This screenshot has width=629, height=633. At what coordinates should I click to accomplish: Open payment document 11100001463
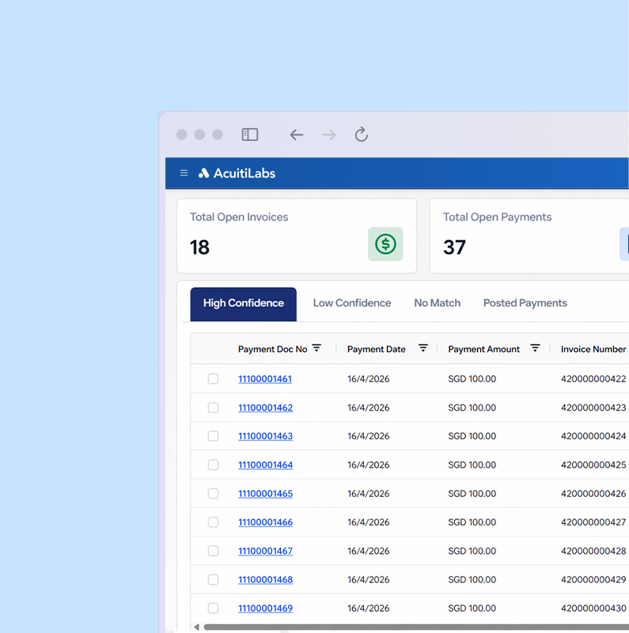click(265, 436)
